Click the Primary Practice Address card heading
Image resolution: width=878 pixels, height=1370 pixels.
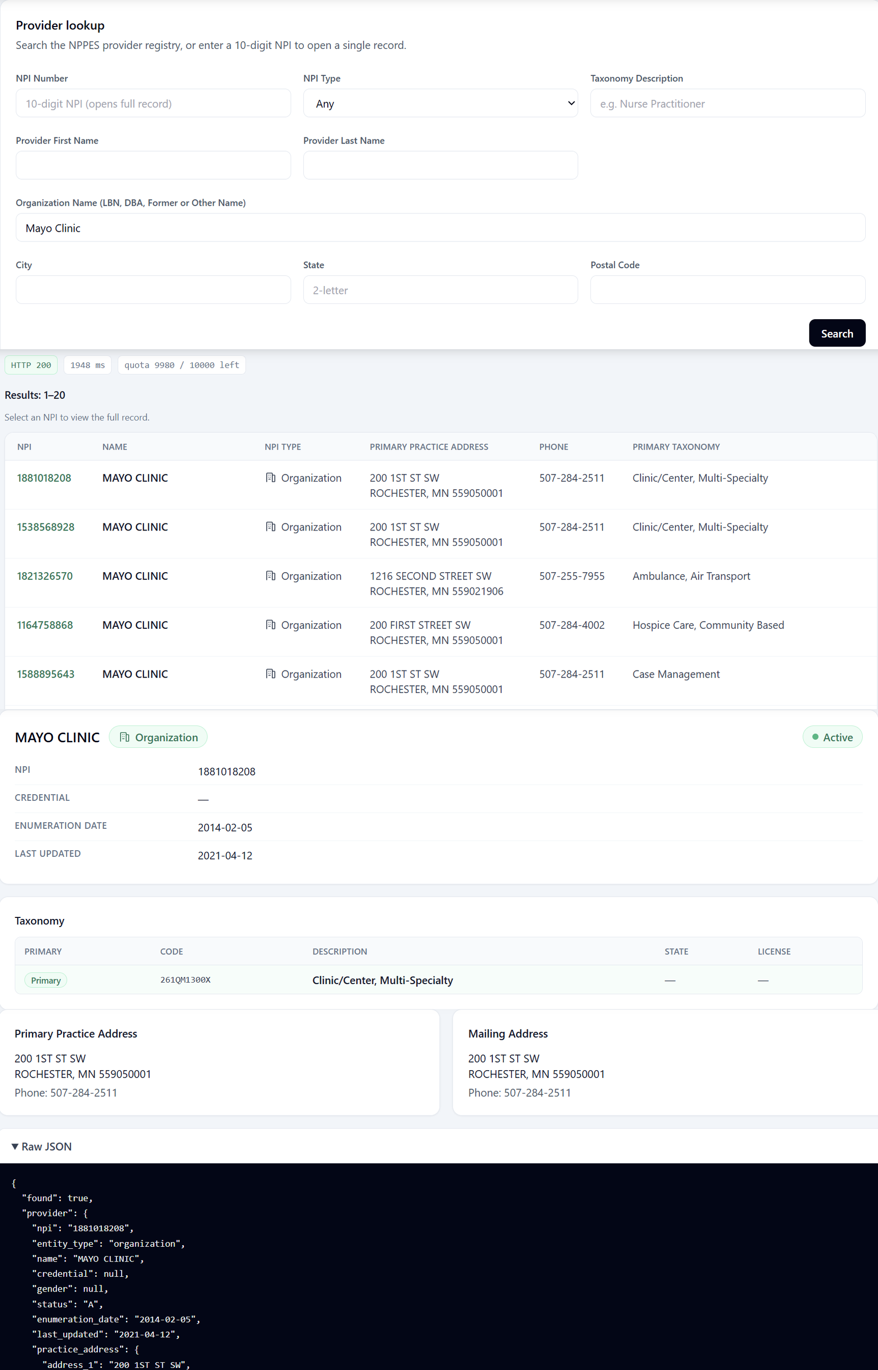[76, 1033]
